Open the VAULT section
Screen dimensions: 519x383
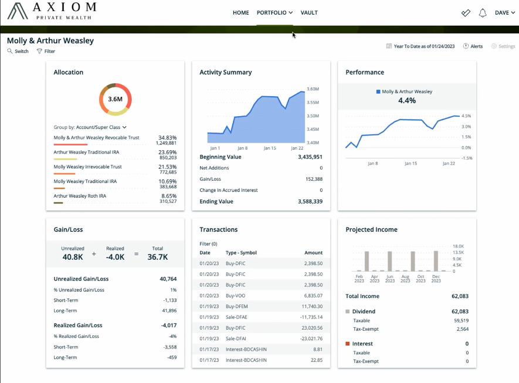click(x=309, y=12)
